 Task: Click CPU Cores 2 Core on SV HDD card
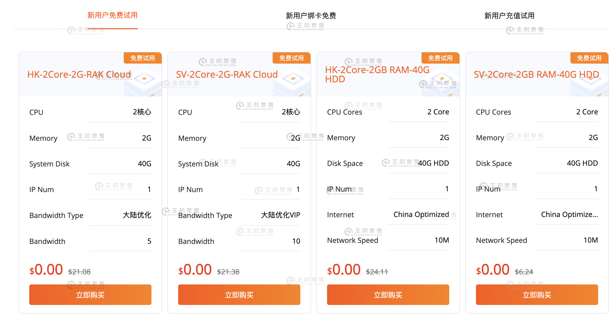[587, 112]
